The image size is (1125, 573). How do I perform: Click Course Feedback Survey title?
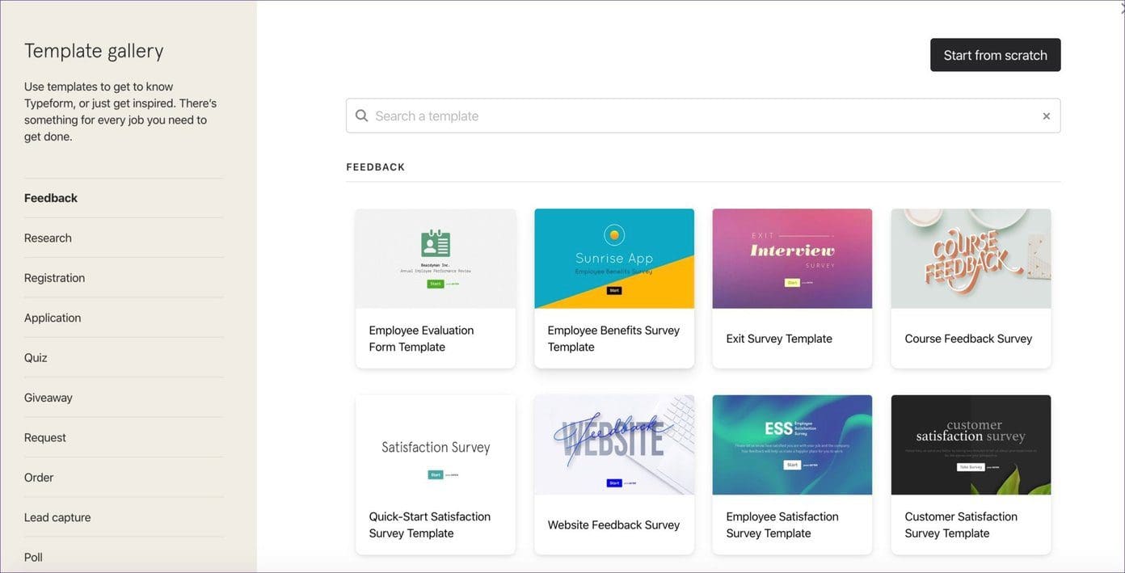coord(968,339)
